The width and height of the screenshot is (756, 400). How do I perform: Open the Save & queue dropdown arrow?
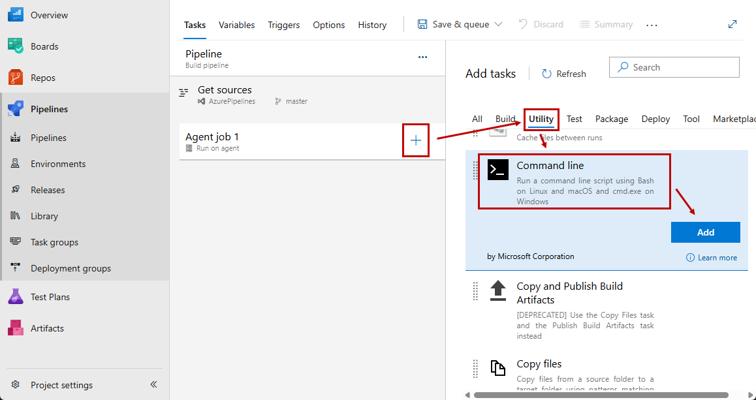click(499, 25)
